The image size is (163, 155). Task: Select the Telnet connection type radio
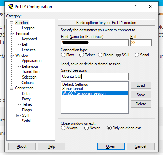[x=87, y=55]
